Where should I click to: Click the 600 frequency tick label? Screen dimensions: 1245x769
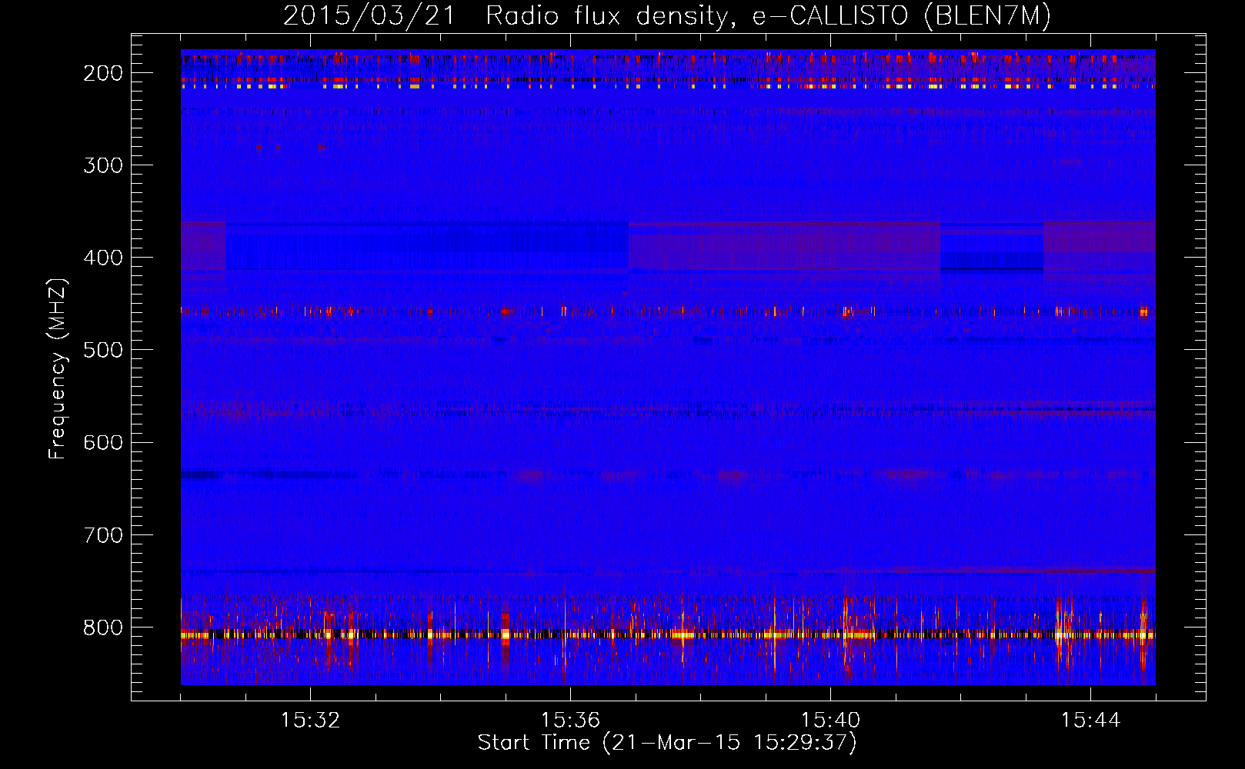click(x=103, y=442)
